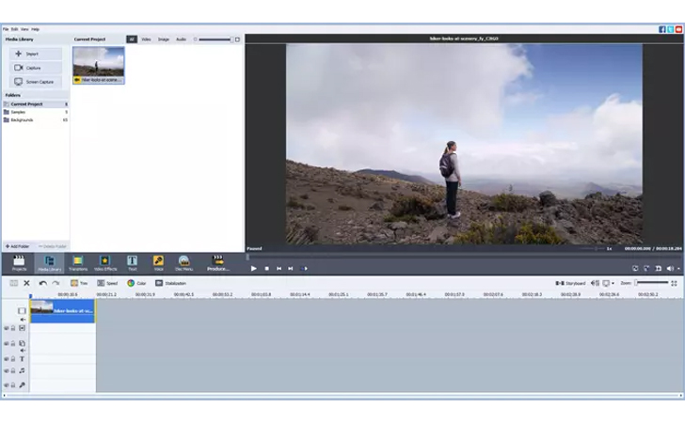Screen dimensions: 685x423
Task: Toggle visibility eye on text track
Action: (x=7, y=358)
